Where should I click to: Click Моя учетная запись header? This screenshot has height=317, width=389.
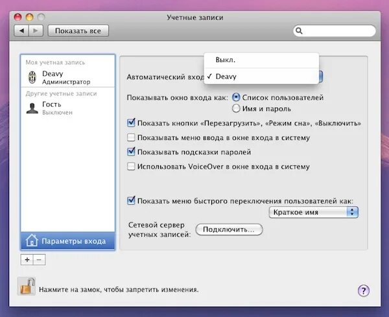[55, 62]
